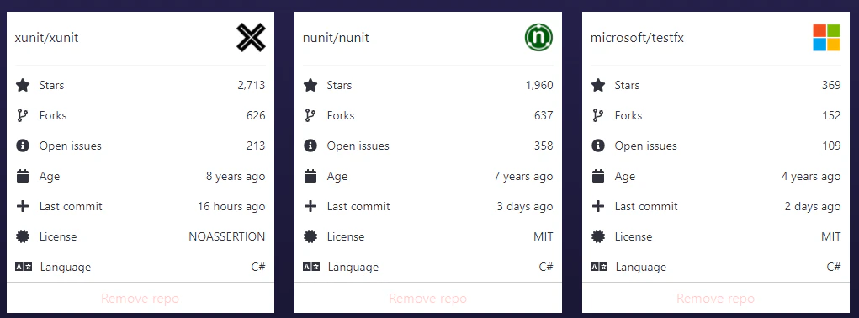Click the '4 years ago' age value
Image resolution: width=859 pixels, height=318 pixels.
point(811,176)
